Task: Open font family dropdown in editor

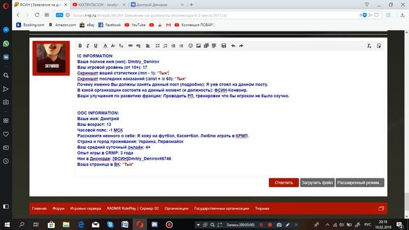Action: [121, 45]
